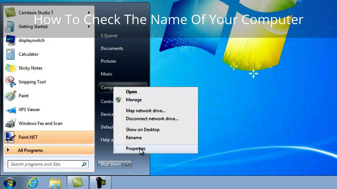The width and height of the screenshot is (337, 189).
Task: Click the Paint.NET label
Action: [28, 137]
